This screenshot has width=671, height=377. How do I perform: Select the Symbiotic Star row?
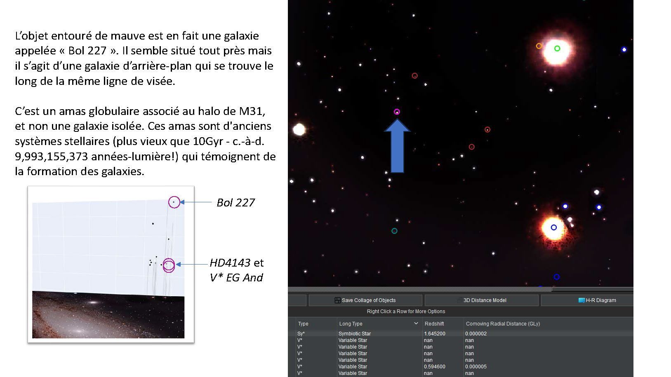pos(461,334)
